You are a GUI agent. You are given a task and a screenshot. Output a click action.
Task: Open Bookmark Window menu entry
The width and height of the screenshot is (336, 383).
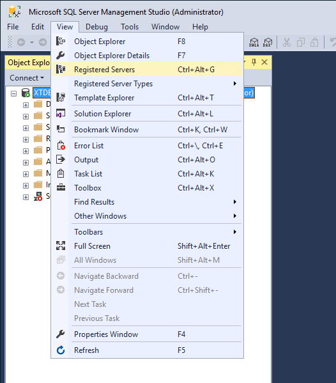coord(147,129)
